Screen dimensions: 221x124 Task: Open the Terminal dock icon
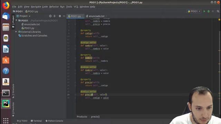coord(6,93)
